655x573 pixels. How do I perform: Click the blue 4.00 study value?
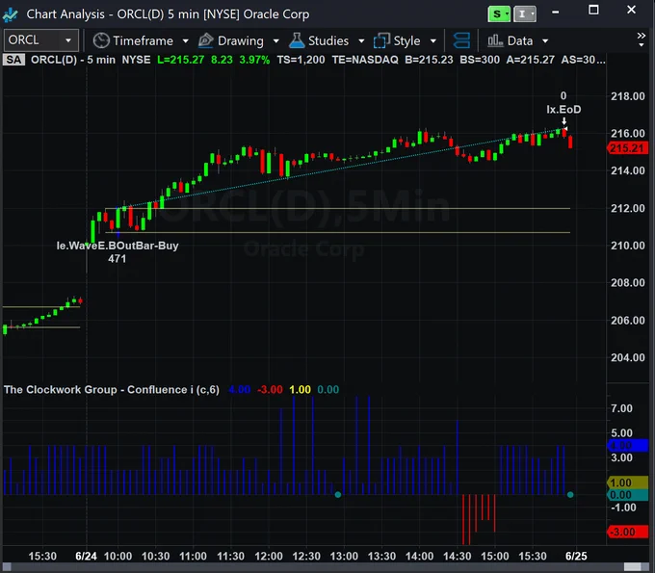pyautogui.click(x=239, y=390)
